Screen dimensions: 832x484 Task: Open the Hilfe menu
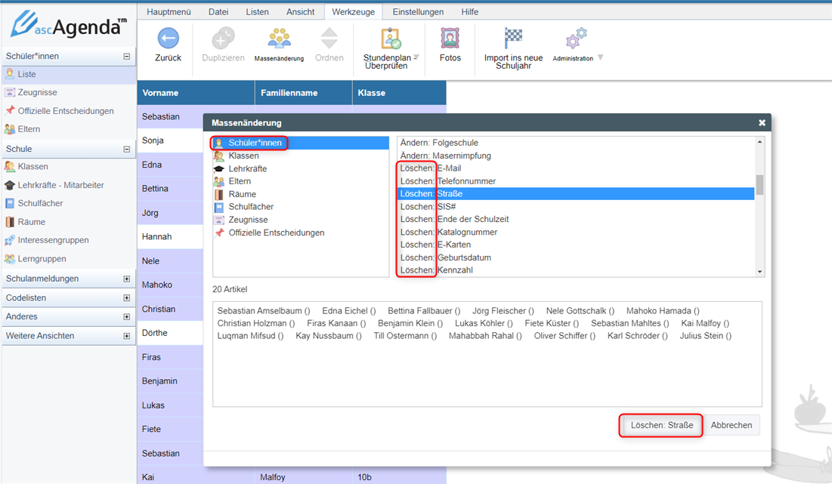(x=469, y=11)
